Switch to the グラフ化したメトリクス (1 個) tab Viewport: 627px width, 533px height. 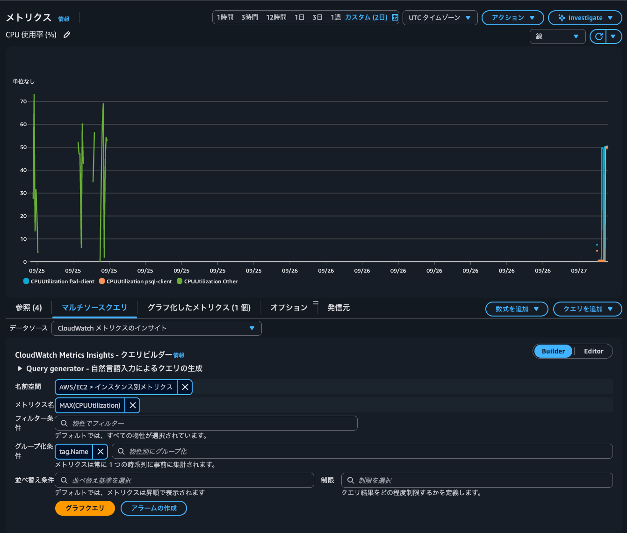pyautogui.click(x=199, y=308)
